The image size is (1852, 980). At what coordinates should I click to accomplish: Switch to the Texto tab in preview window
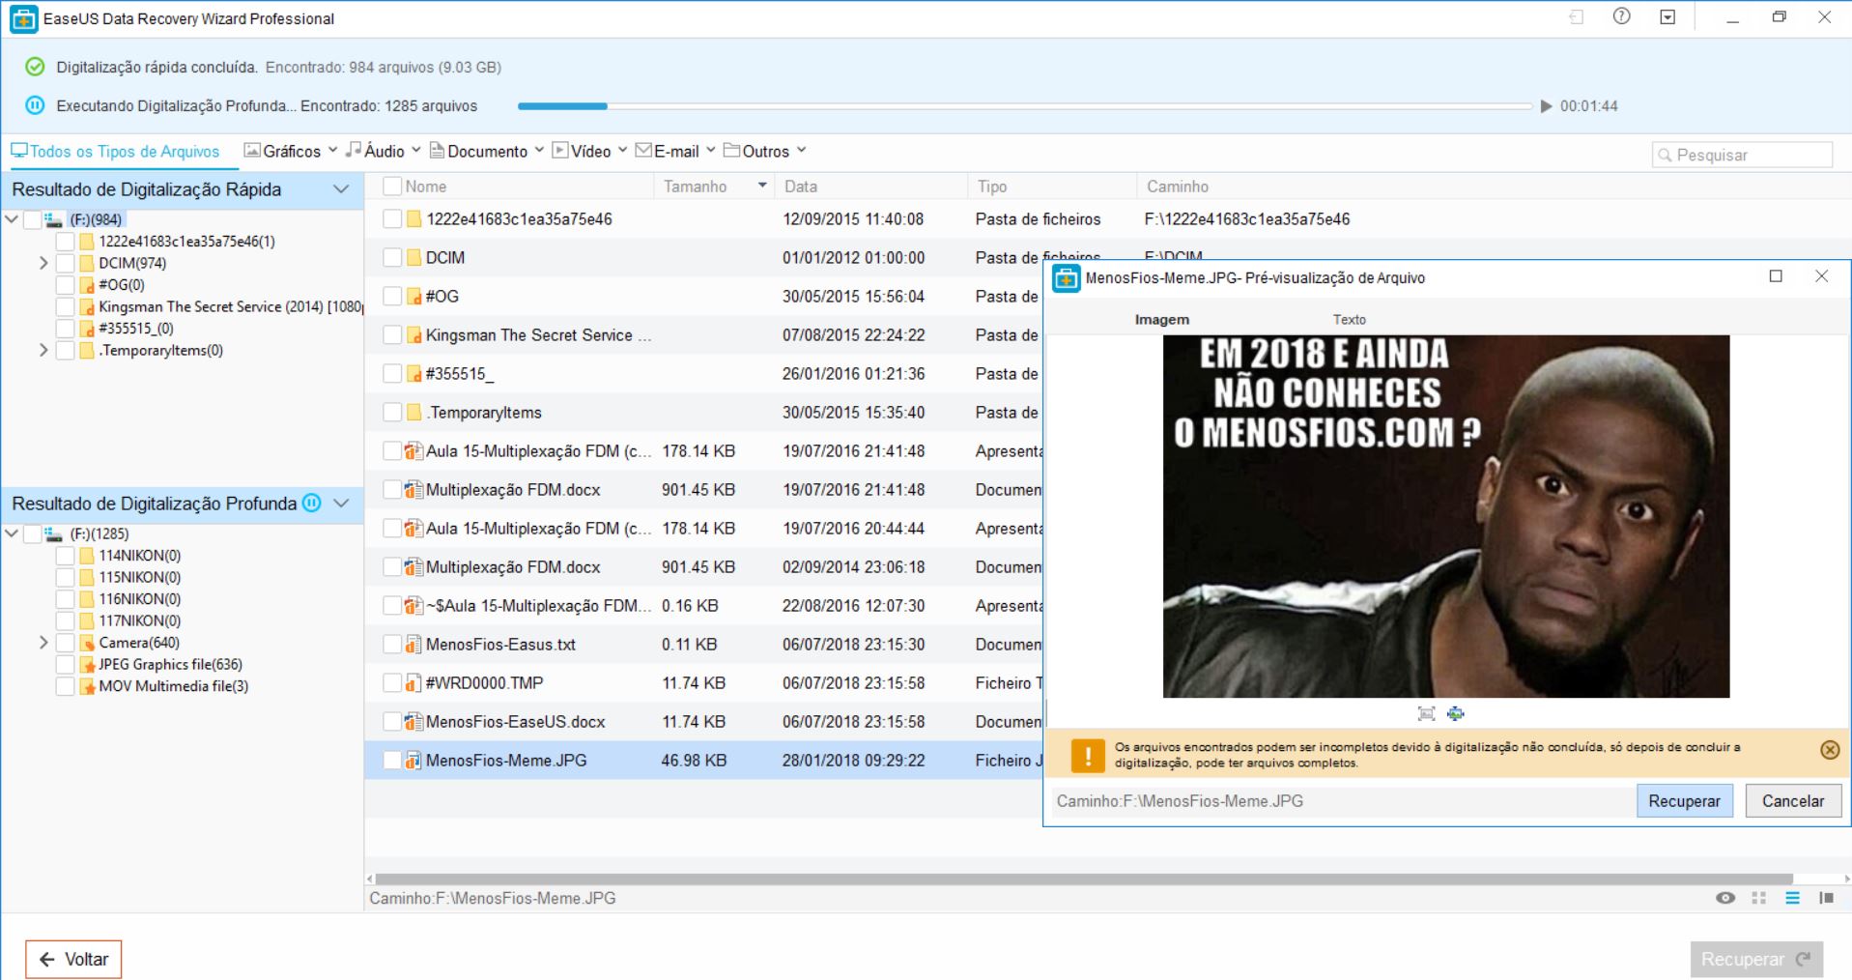coord(1350,320)
